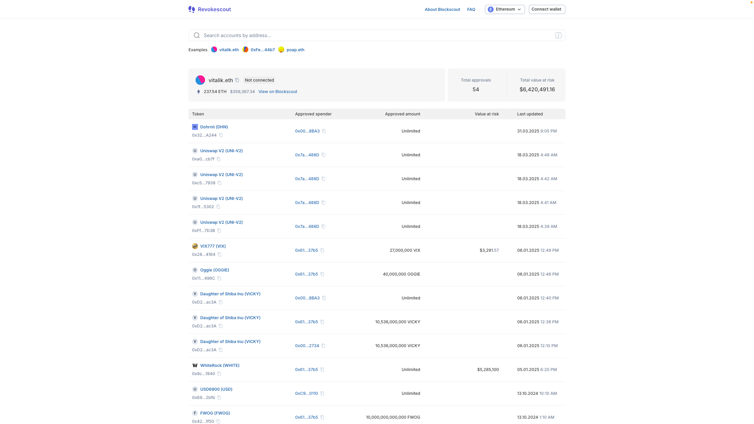Open spender link 0xC9...0110
Viewport: 754px width, 424px height.
pyautogui.click(x=306, y=393)
